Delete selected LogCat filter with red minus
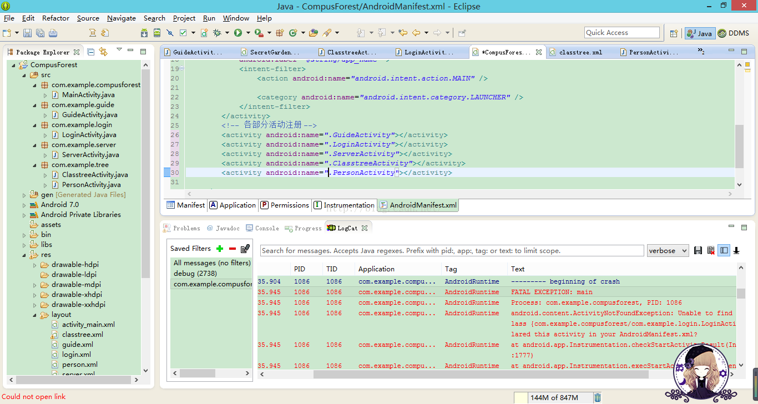758x404 pixels. tap(233, 249)
